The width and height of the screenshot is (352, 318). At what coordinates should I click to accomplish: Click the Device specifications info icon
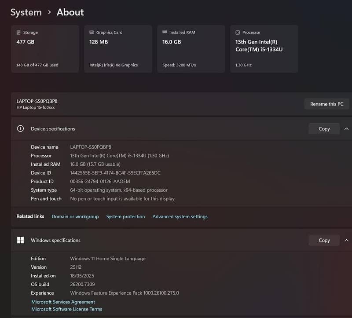pyautogui.click(x=20, y=129)
